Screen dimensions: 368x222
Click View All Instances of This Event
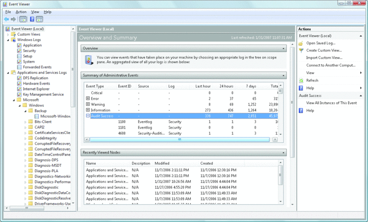click(x=331, y=103)
